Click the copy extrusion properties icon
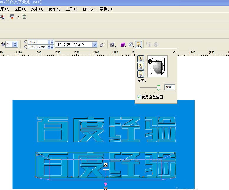 [x=149, y=44]
